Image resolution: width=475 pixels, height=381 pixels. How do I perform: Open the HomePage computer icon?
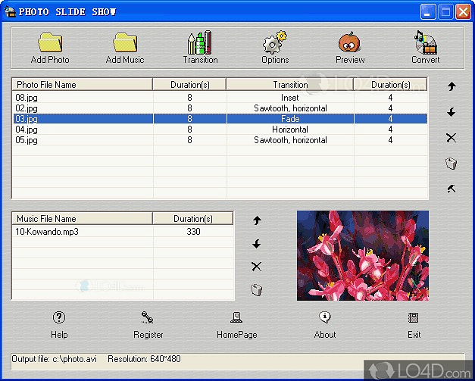coord(236,317)
